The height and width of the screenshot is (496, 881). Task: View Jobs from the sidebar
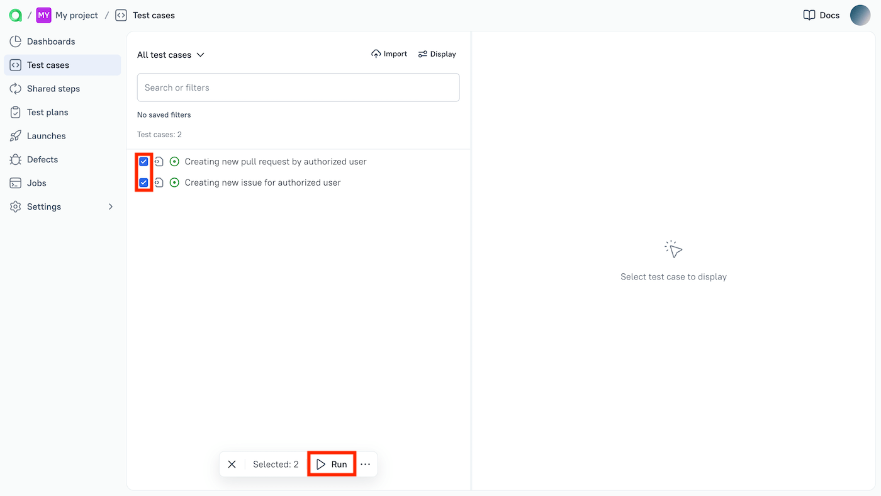37,183
